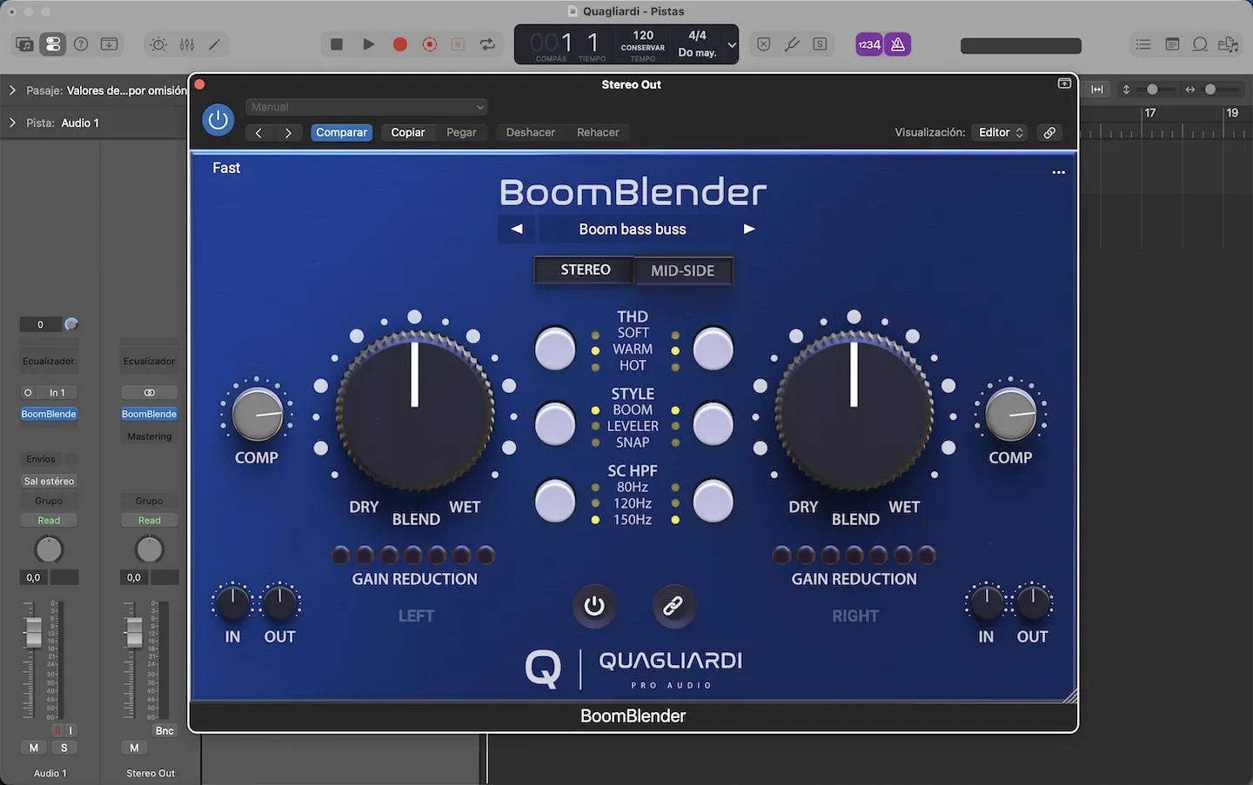Open the Mixer from the toolbar

coord(187,44)
